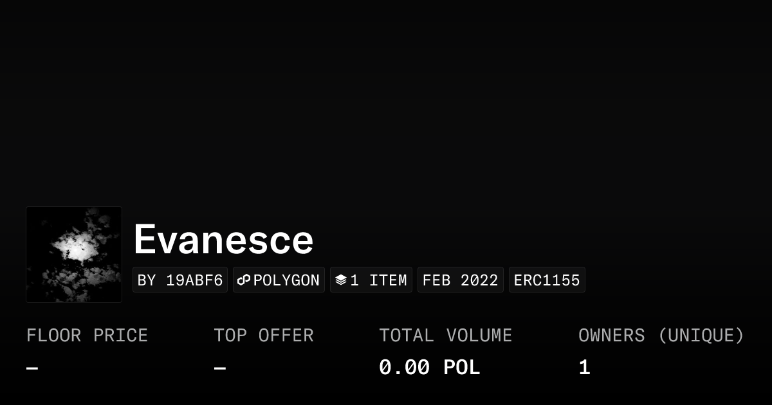The height and width of the screenshot is (405, 772).
Task: Select the POLYGON text label
Action: click(286, 280)
